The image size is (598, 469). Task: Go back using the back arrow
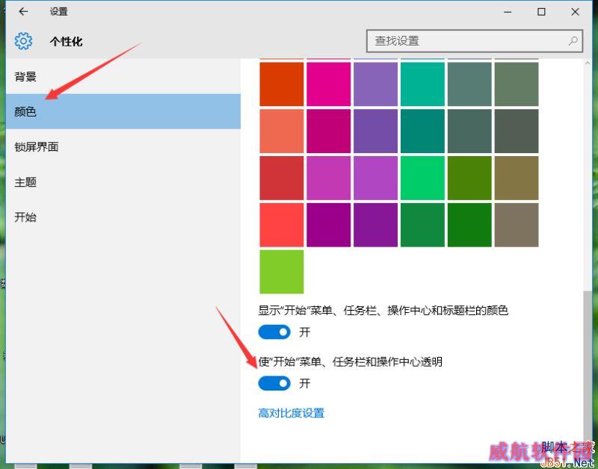(23, 12)
